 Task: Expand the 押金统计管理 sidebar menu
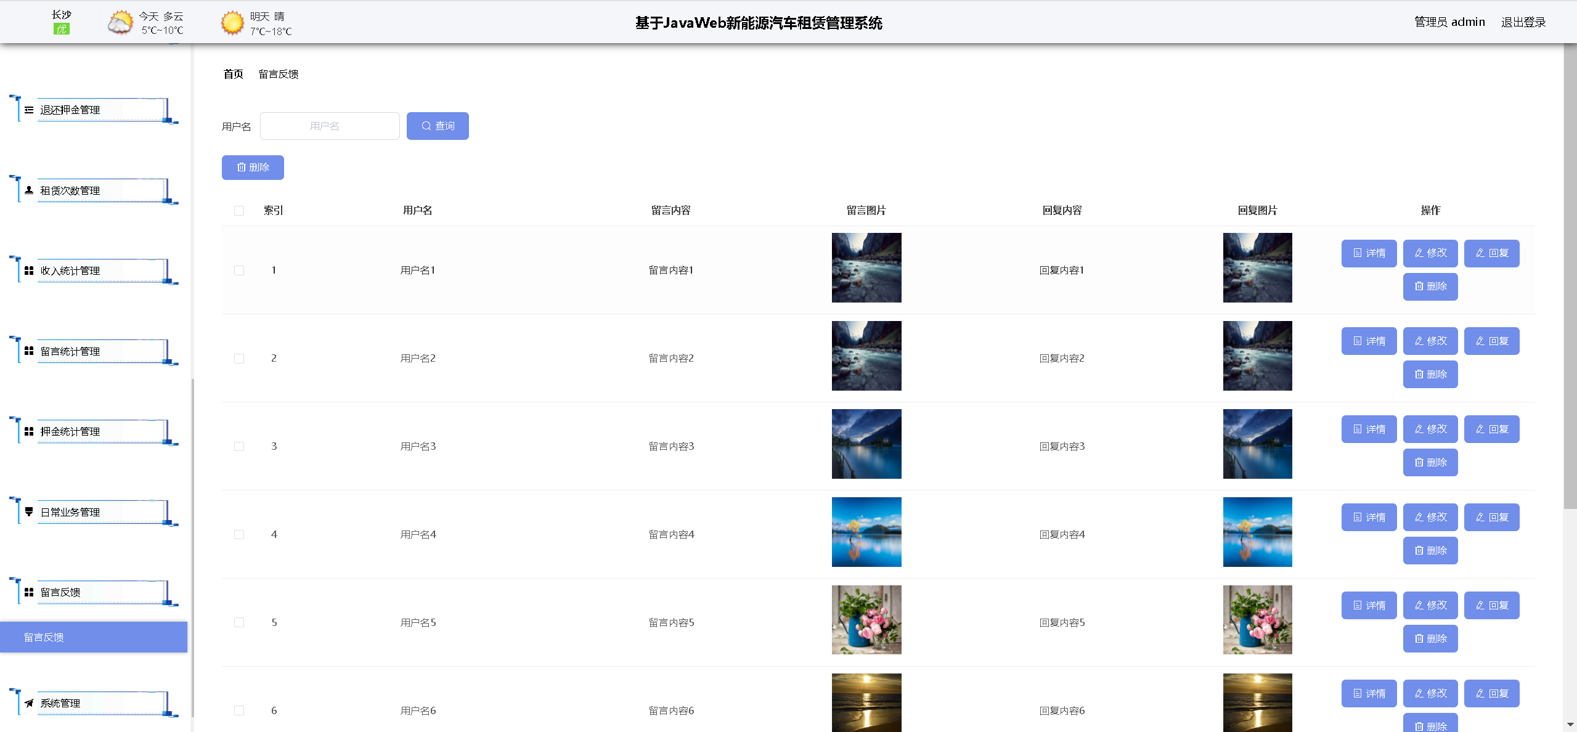pyautogui.click(x=94, y=432)
